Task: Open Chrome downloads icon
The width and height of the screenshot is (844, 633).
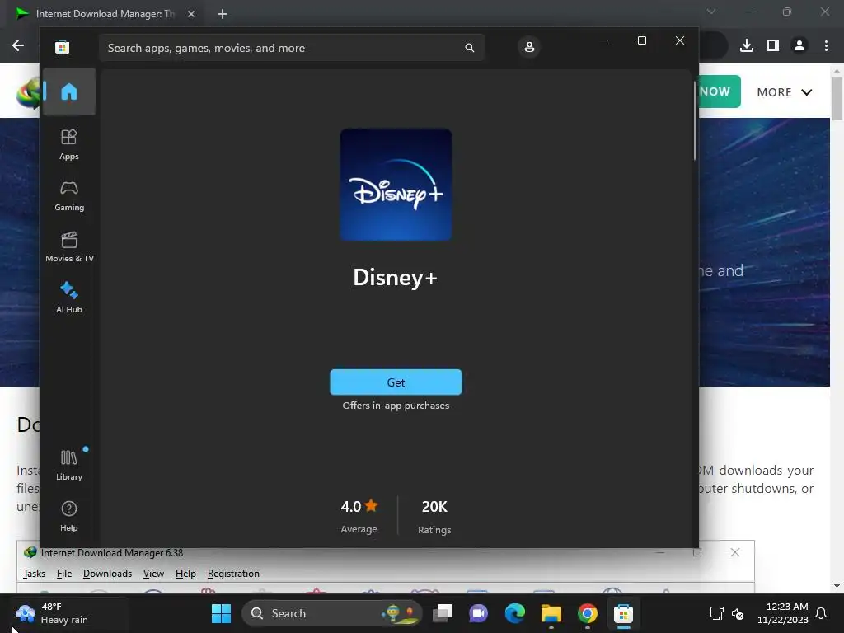Action: click(x=747, y=45)
